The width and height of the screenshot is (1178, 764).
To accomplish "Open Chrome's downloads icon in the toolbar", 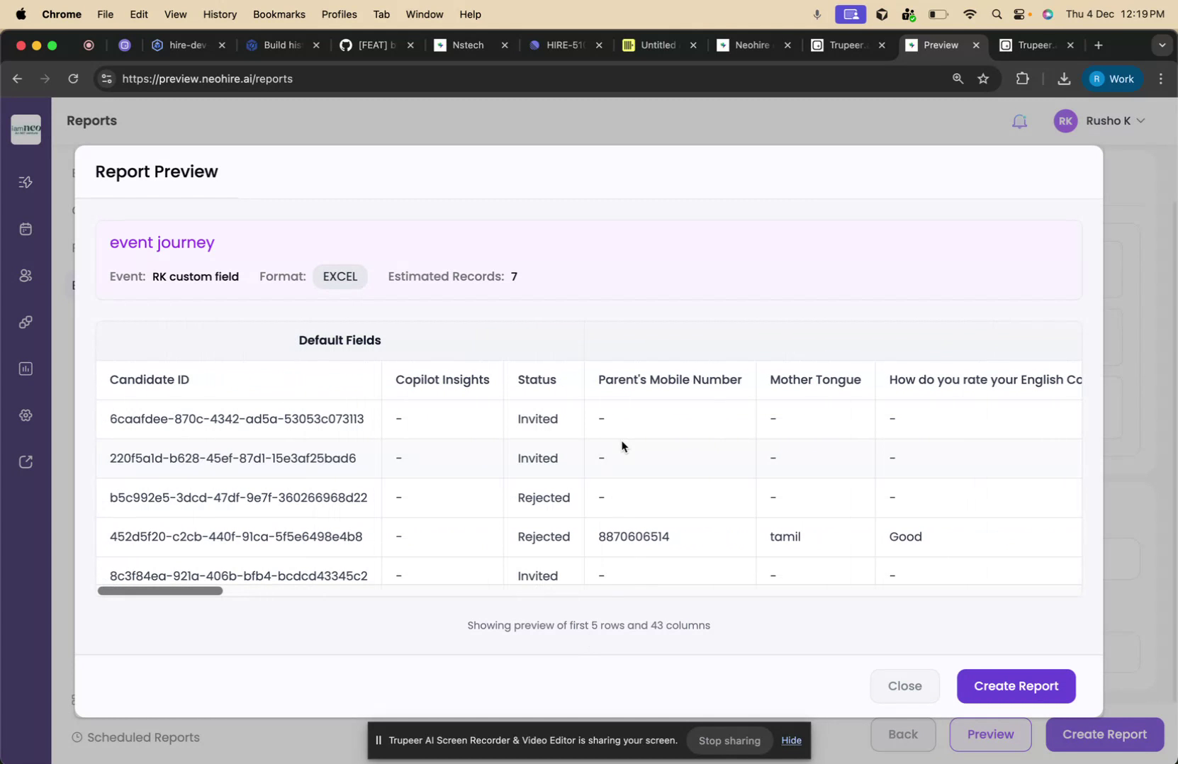I will point(1065,79).
